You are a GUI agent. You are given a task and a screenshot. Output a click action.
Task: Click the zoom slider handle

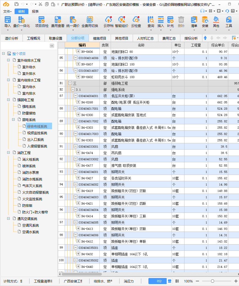(213, 281)
